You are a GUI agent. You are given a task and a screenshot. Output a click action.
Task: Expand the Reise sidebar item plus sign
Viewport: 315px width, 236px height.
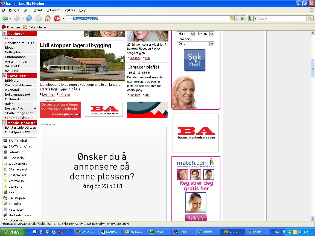tap(35, 104)
